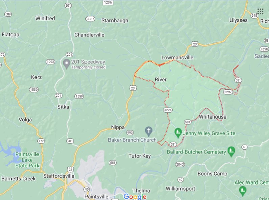
Task: Click the Alec Ward Cemetery tree marker
Action: click(243, 191)
